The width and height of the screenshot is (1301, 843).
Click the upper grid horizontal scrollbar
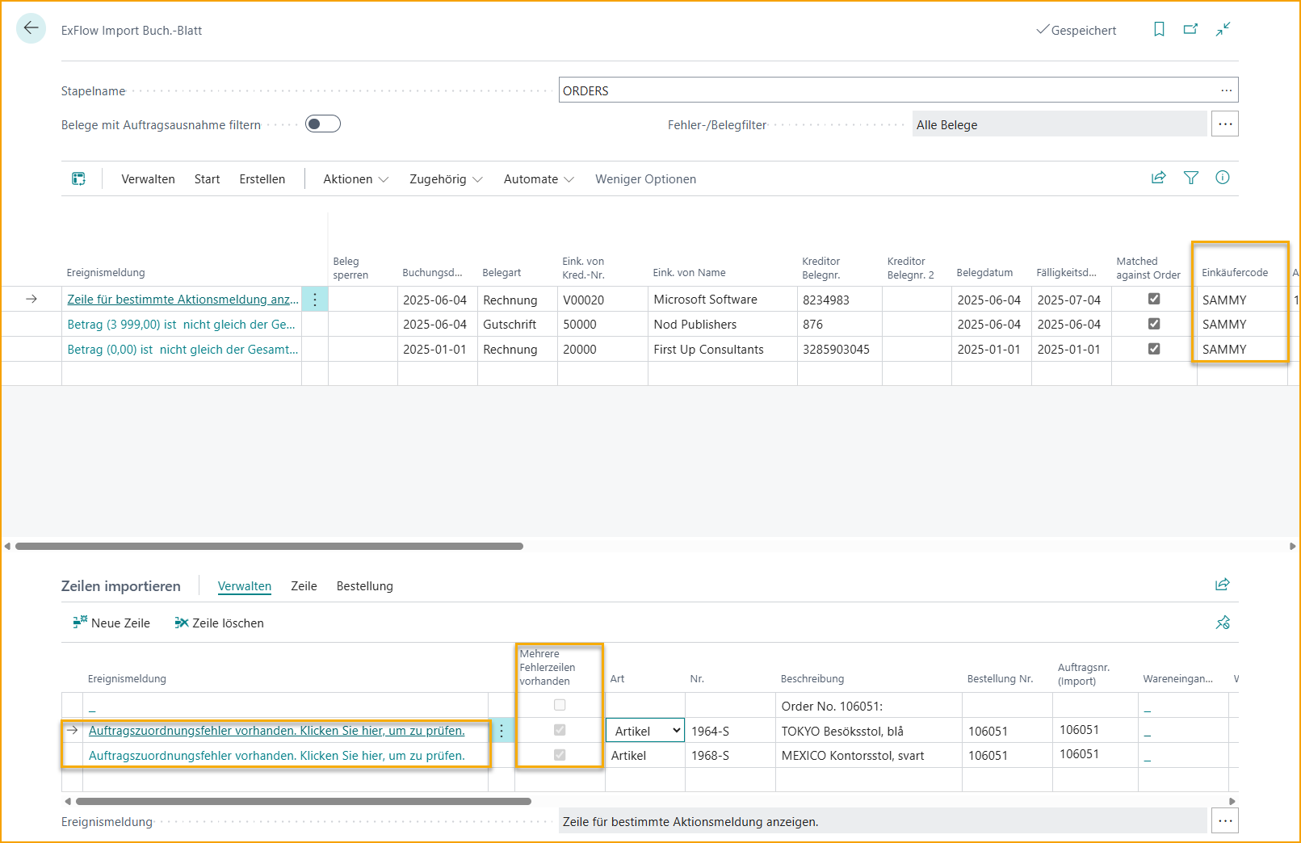(x=269, y=546)
